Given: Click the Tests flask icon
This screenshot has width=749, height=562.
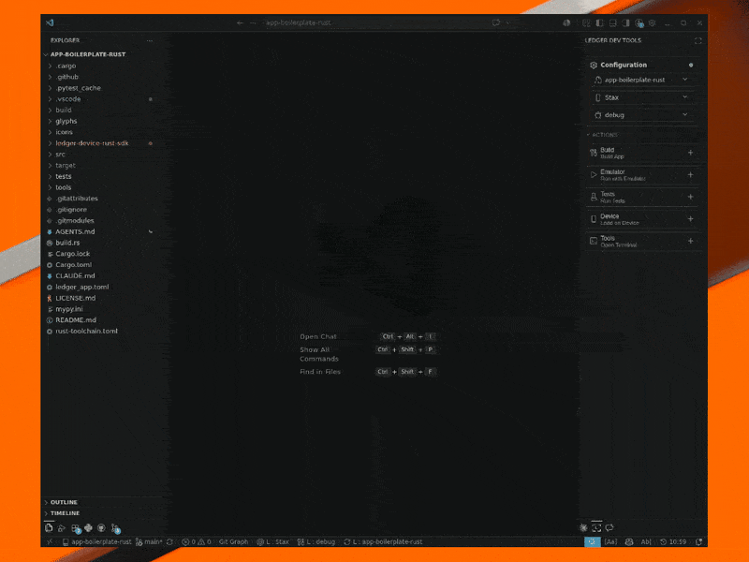Looking at the screenshot, I should coord(594,197).
